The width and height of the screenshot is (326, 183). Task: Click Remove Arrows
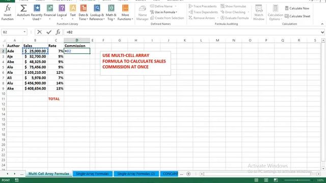[x=202, y=18]
